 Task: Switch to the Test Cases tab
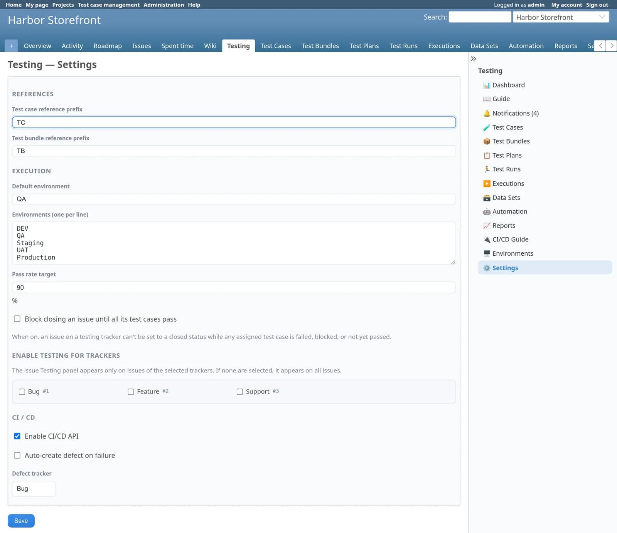(x=275, y=46)
